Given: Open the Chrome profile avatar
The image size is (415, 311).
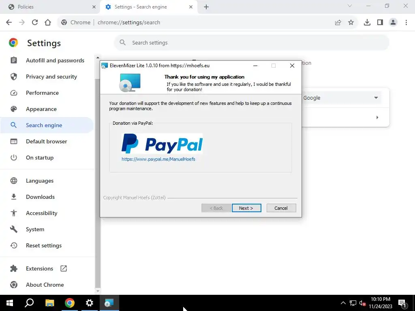Looking at the screenshot, I should pyautogui.click(x=393, y=23).
